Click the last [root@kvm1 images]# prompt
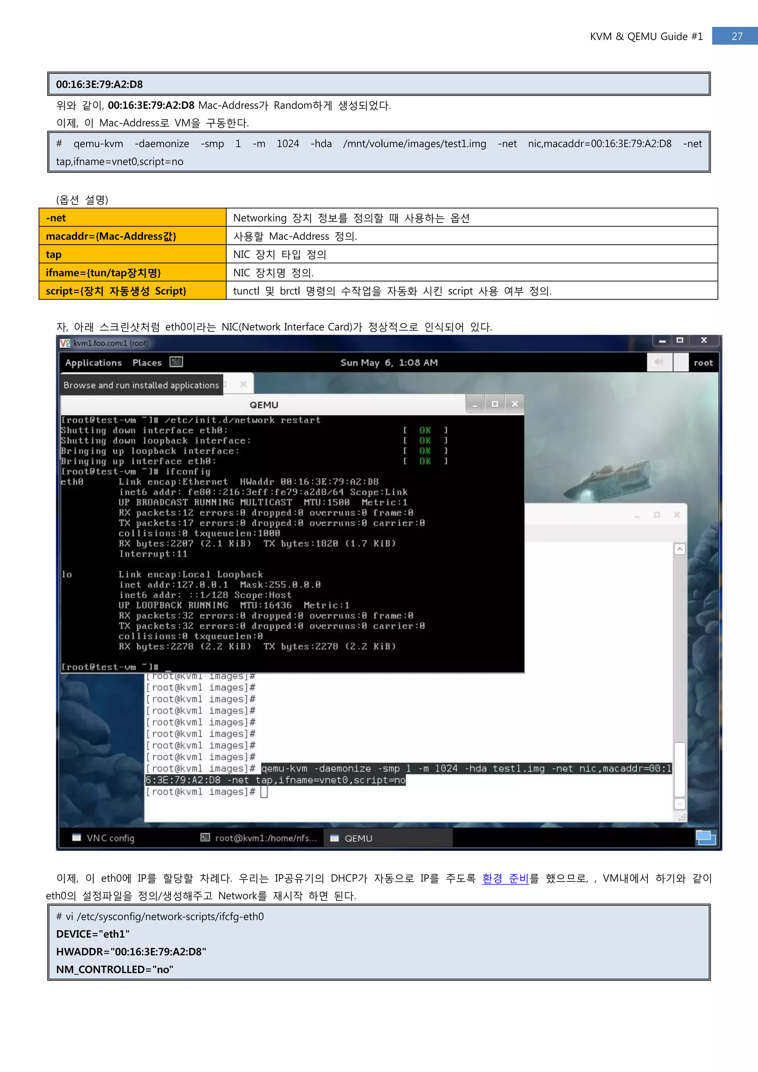The image size is (758, 1072). 201,792
